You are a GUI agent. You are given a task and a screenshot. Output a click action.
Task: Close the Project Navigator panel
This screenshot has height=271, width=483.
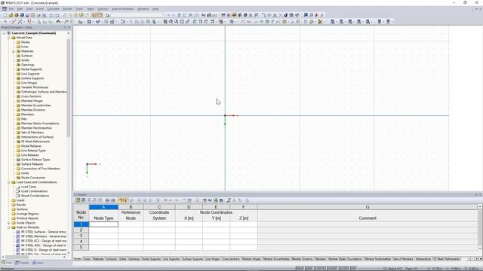(x=69, y=27)
